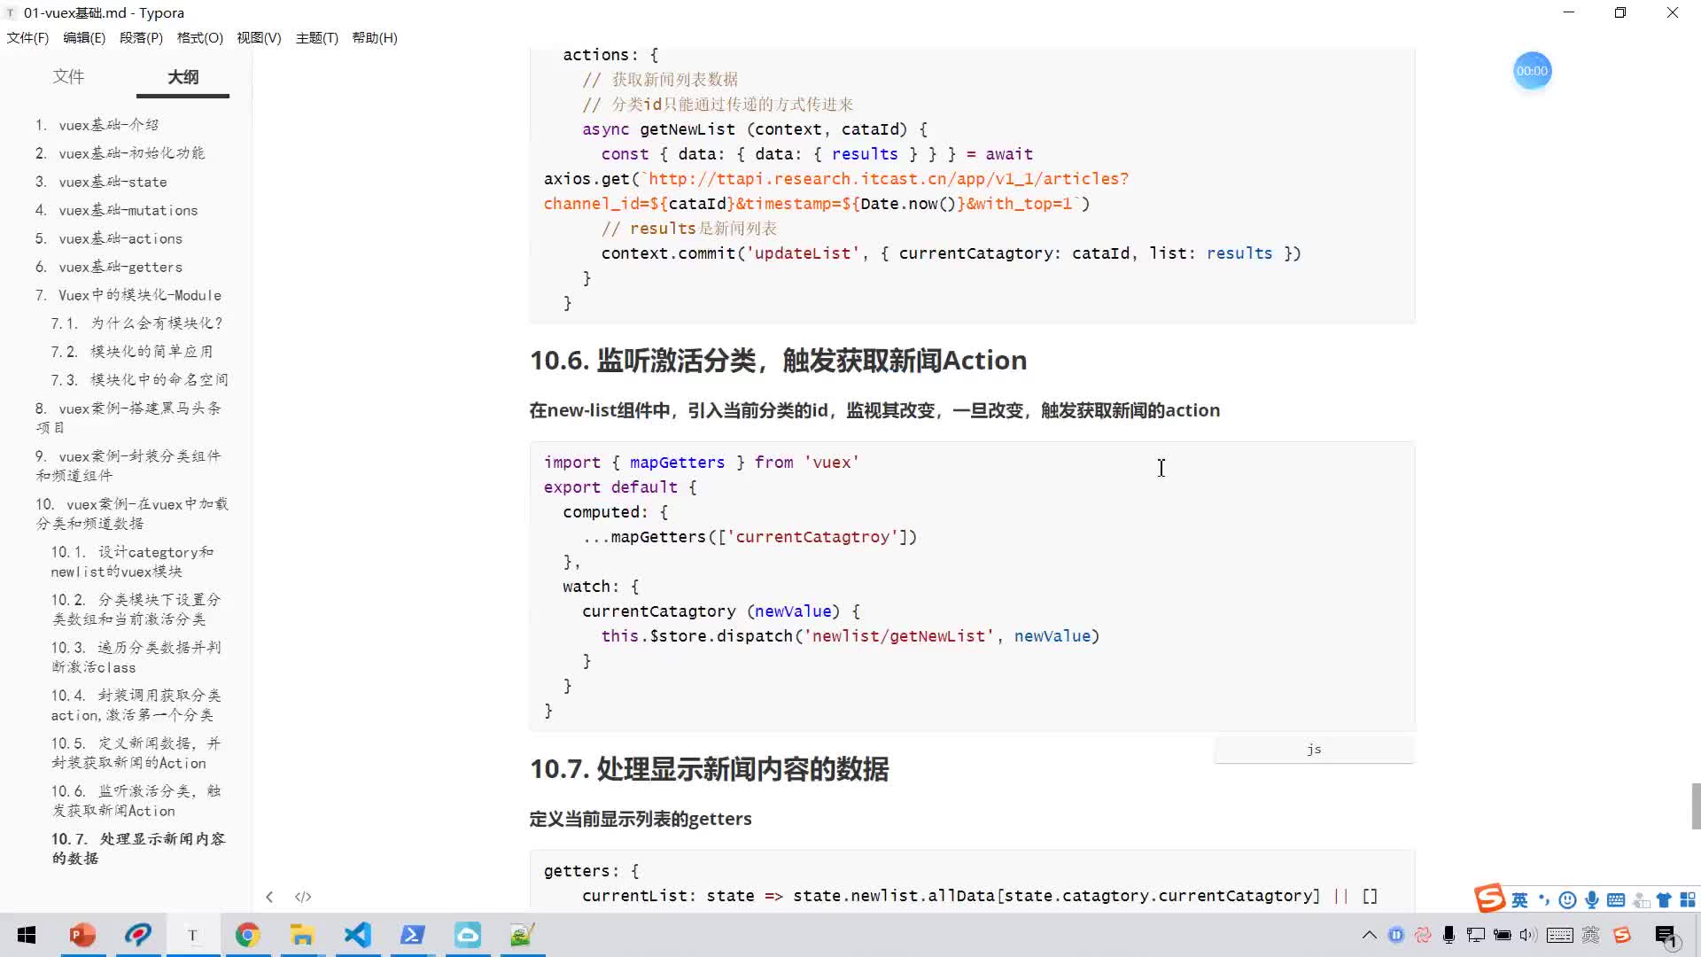1701x957 pixels.
Task: Open Sogou skin shirt icon
Action: pos(1663,900)
